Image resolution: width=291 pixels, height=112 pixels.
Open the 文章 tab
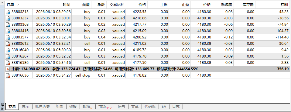tap(135, 107)
